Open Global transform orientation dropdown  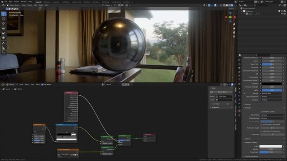(107, 5)
